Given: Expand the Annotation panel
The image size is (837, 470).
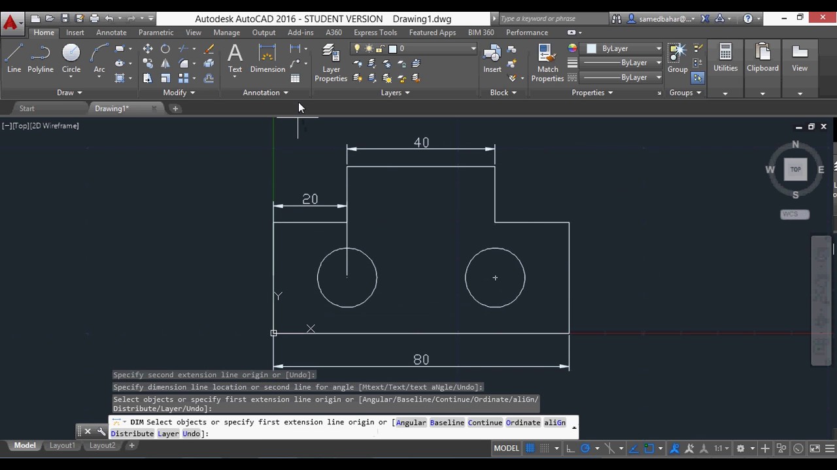Looking at the screenshot, I should tap(265, 93).
